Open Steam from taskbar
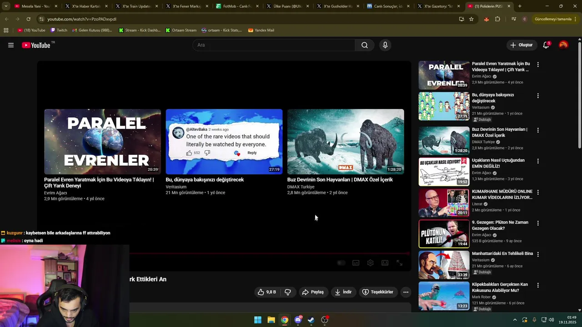Viewport: 582px width, 327px height. pyautogui.click(x=311, y=320)
